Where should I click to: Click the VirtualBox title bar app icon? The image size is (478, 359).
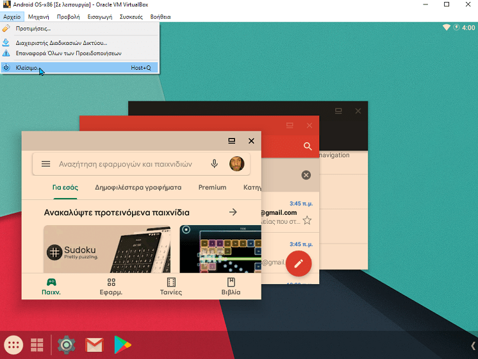pyautogui.click(x=6, y=4)
